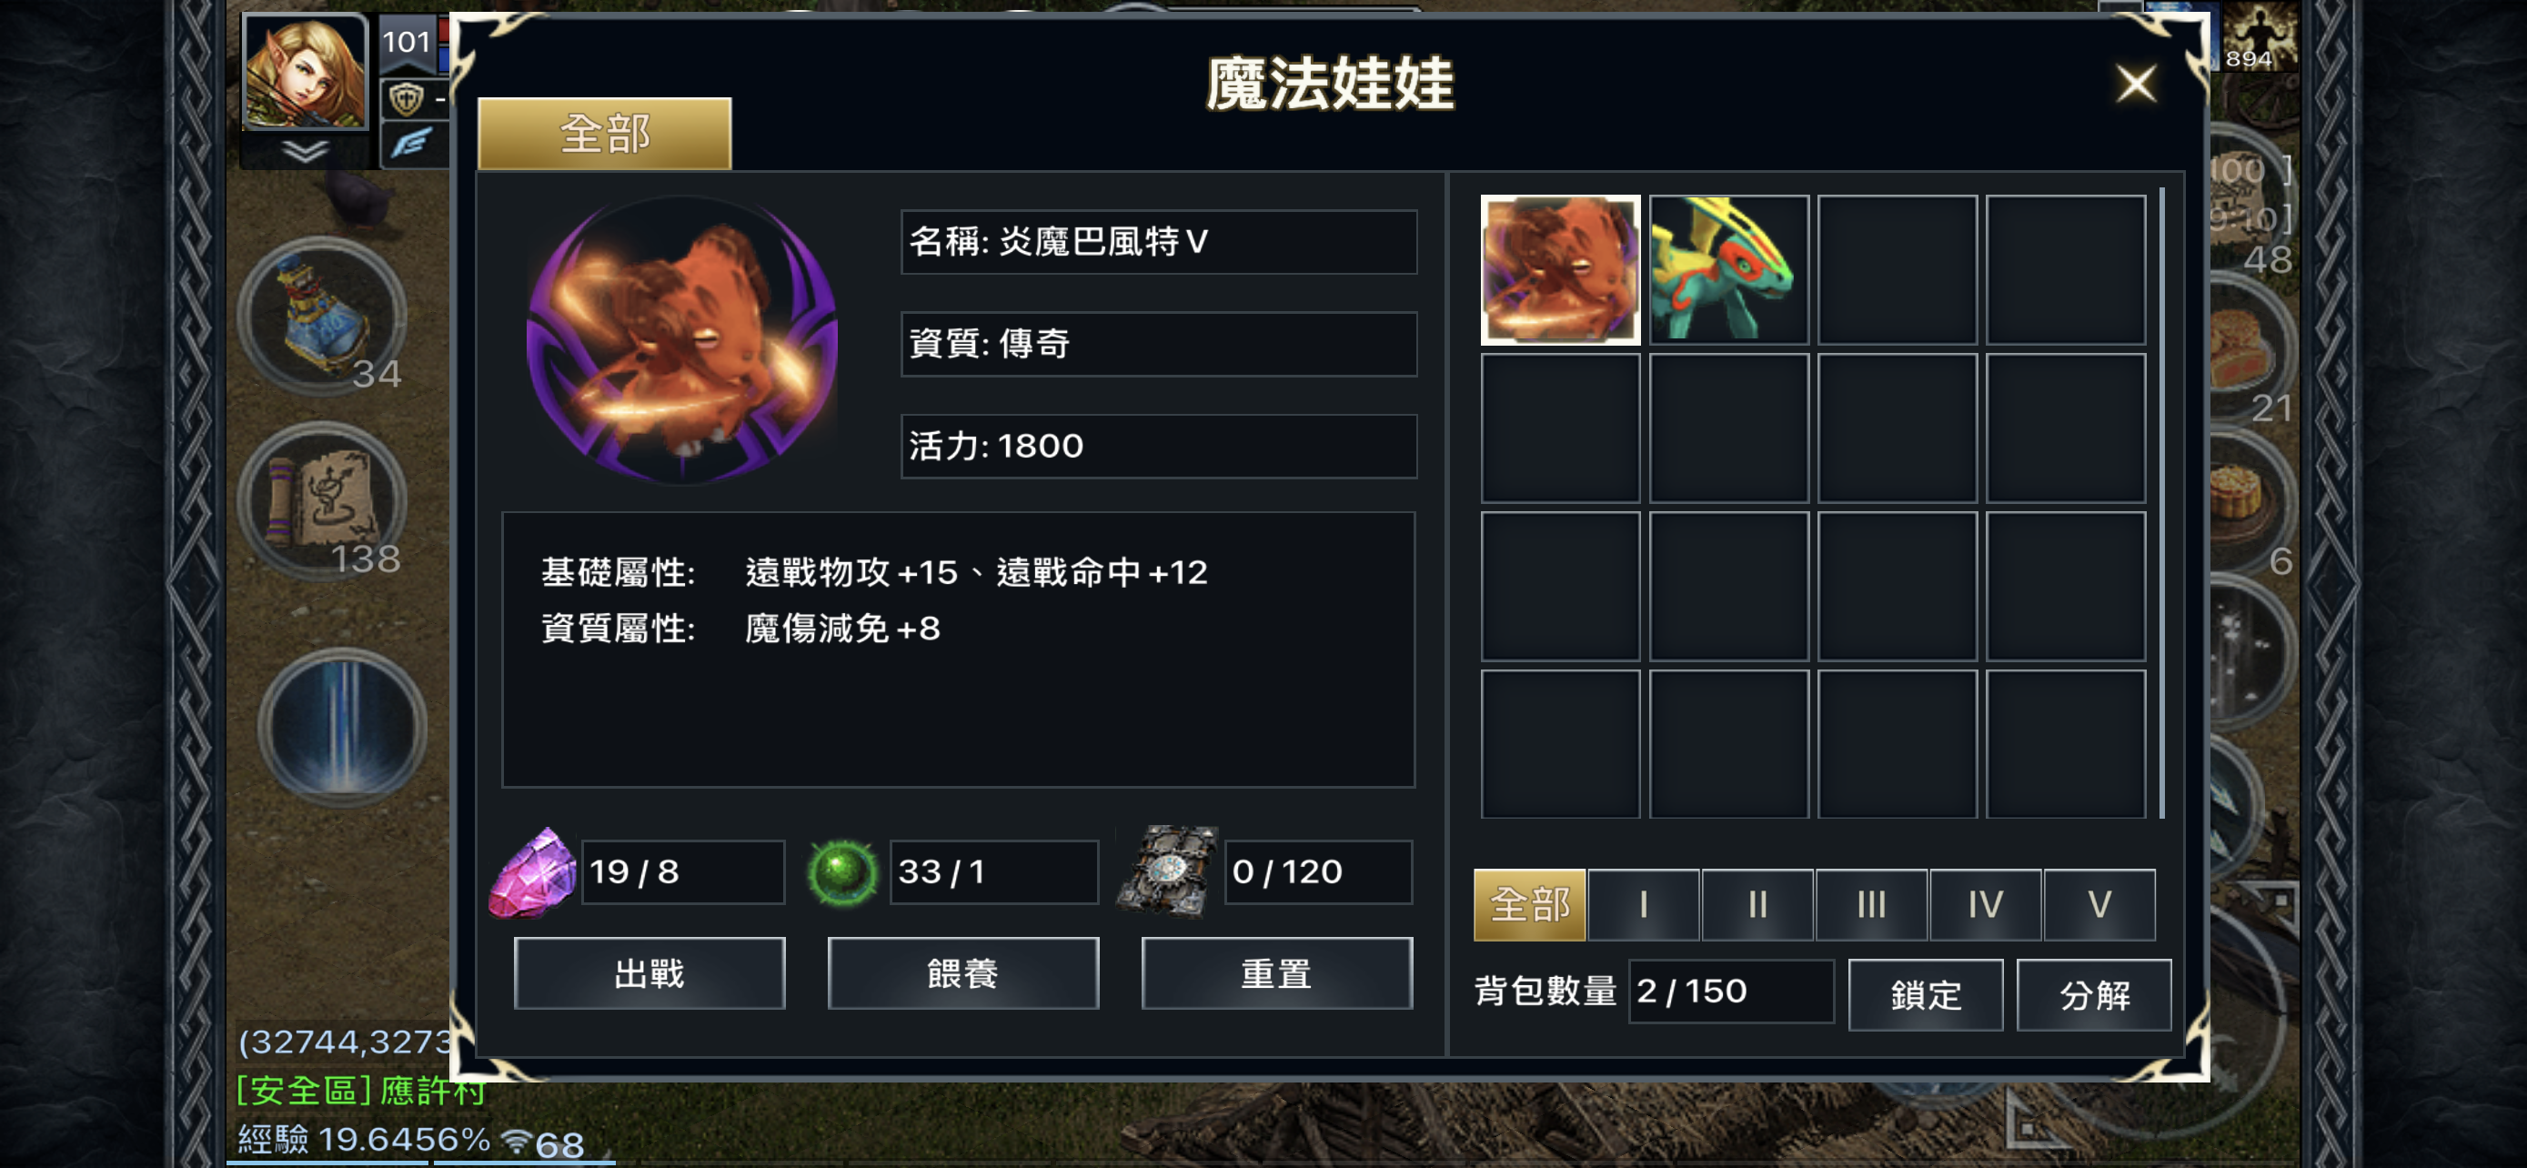Tap the blue potion quick slot

tap(323, 316)
